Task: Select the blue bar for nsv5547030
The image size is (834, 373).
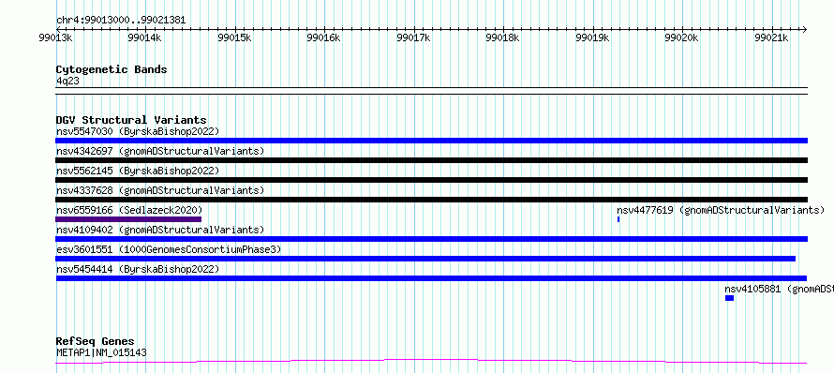Action: pos(431,141)
